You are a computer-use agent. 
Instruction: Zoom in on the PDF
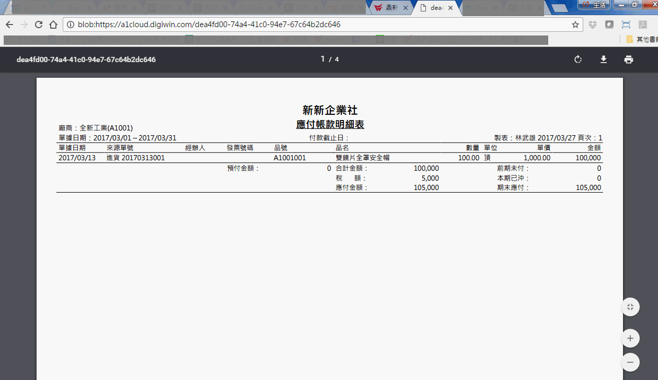coord(630,338)
